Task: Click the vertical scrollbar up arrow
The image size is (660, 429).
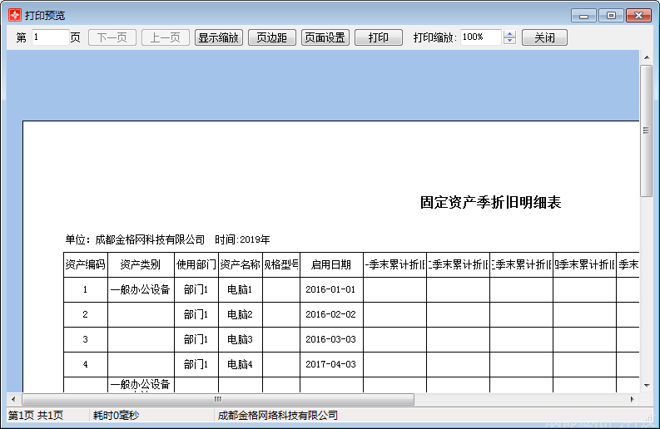Action: (x=646, y=57)
